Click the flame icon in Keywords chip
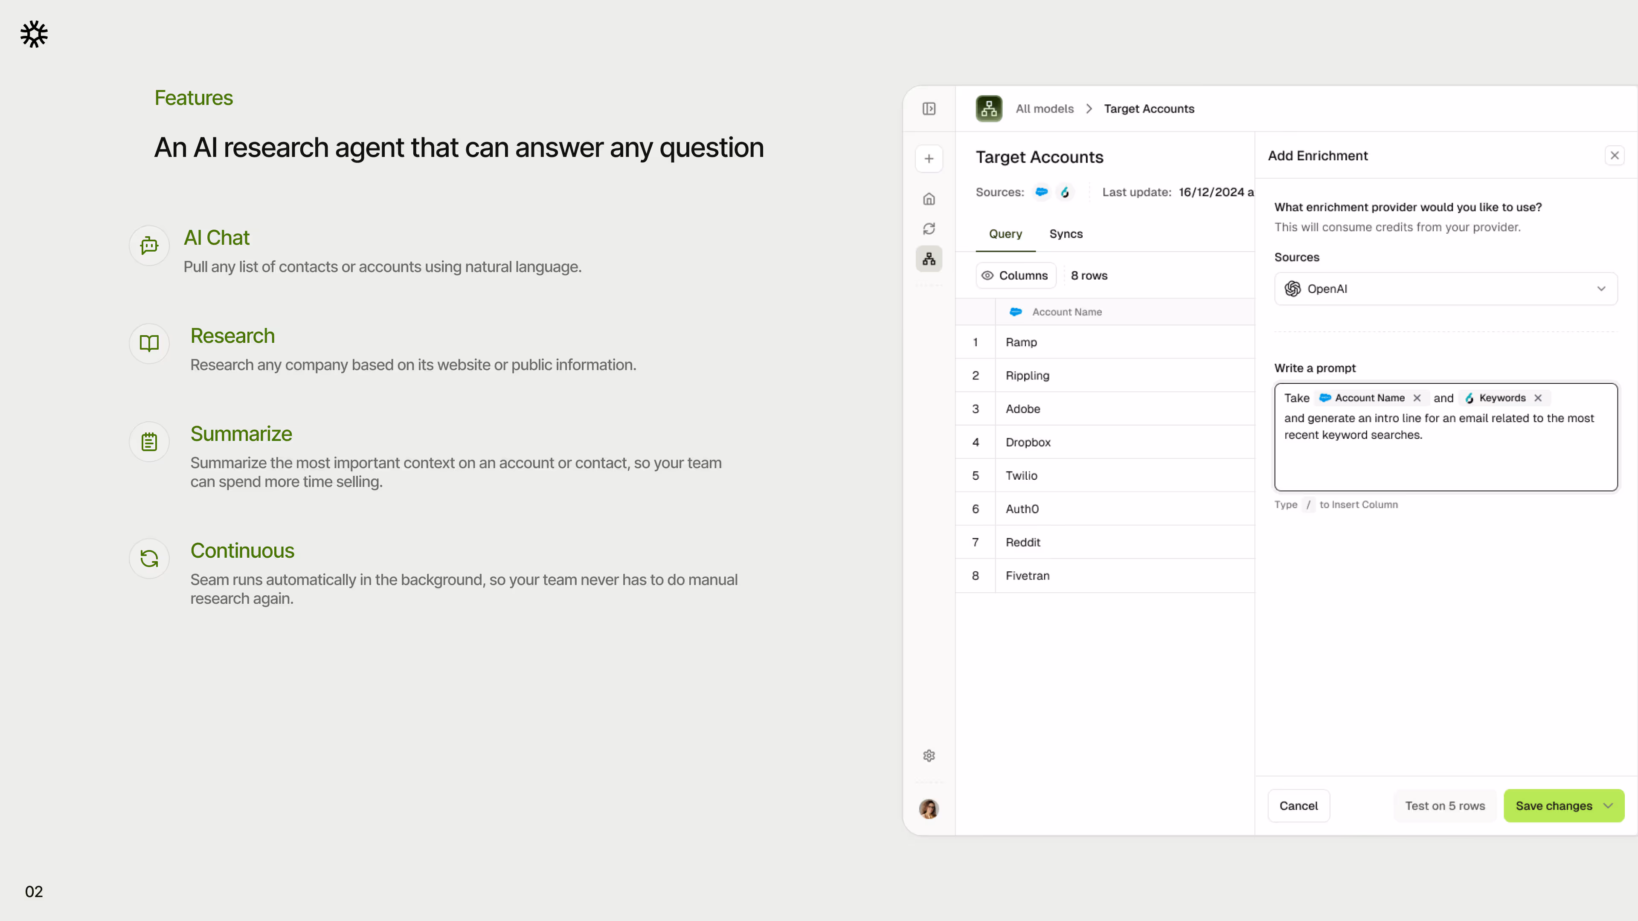Image resolution: width=1638 pixels, height=921 pixels. 1470,398
